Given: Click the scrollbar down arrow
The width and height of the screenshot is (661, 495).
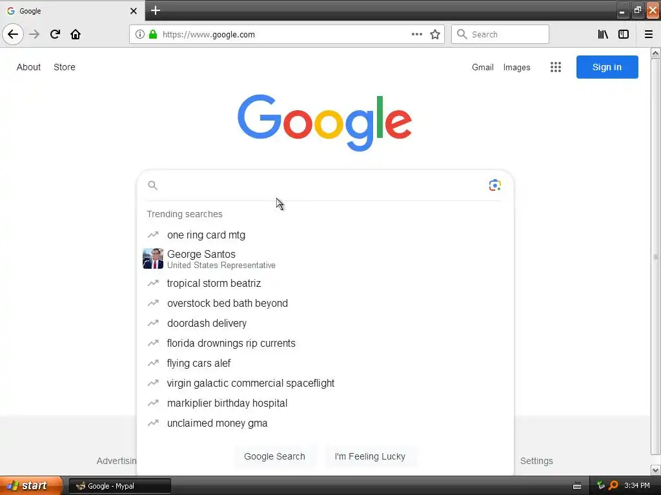Looking at the screenshot, I should 655,470.
